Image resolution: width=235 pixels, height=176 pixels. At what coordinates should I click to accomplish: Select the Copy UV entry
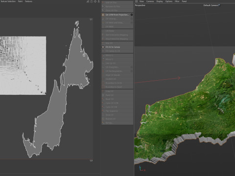[117, 91]
